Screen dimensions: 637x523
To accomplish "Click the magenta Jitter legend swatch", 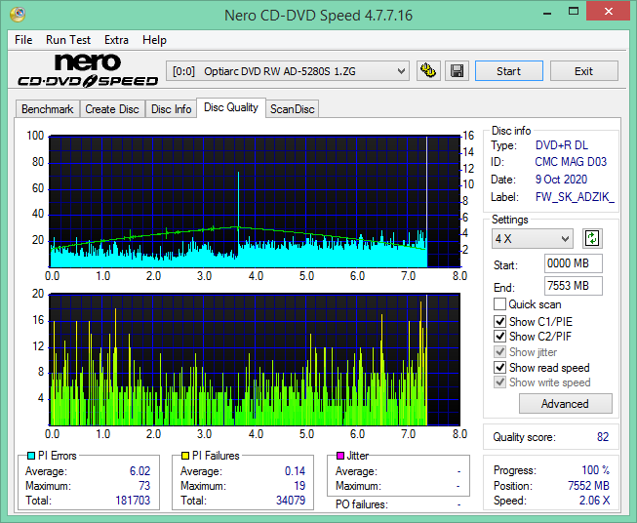I will point(340,456).
